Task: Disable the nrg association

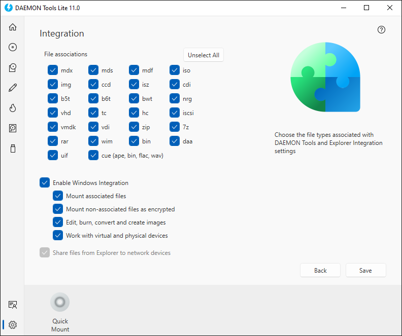Action: 175,98
